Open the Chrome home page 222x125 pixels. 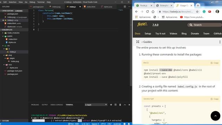pos(153,11)
